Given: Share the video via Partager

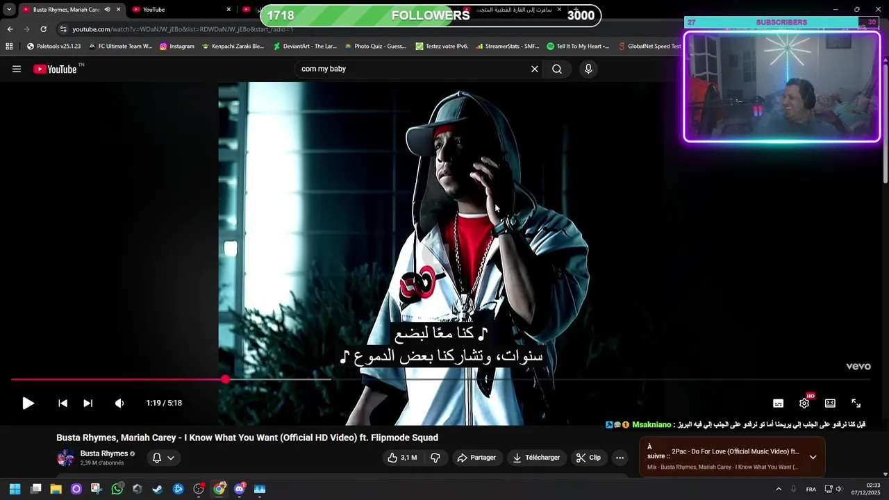Looking at the screenshot, I should [x=476, y=458].
